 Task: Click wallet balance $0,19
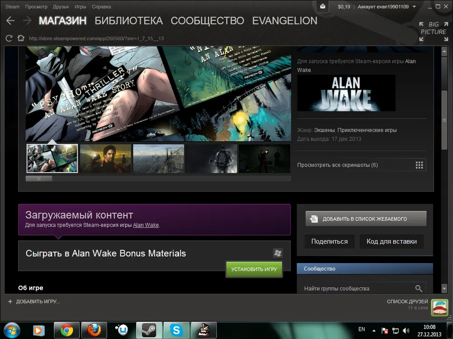click(x=344, y=7)
